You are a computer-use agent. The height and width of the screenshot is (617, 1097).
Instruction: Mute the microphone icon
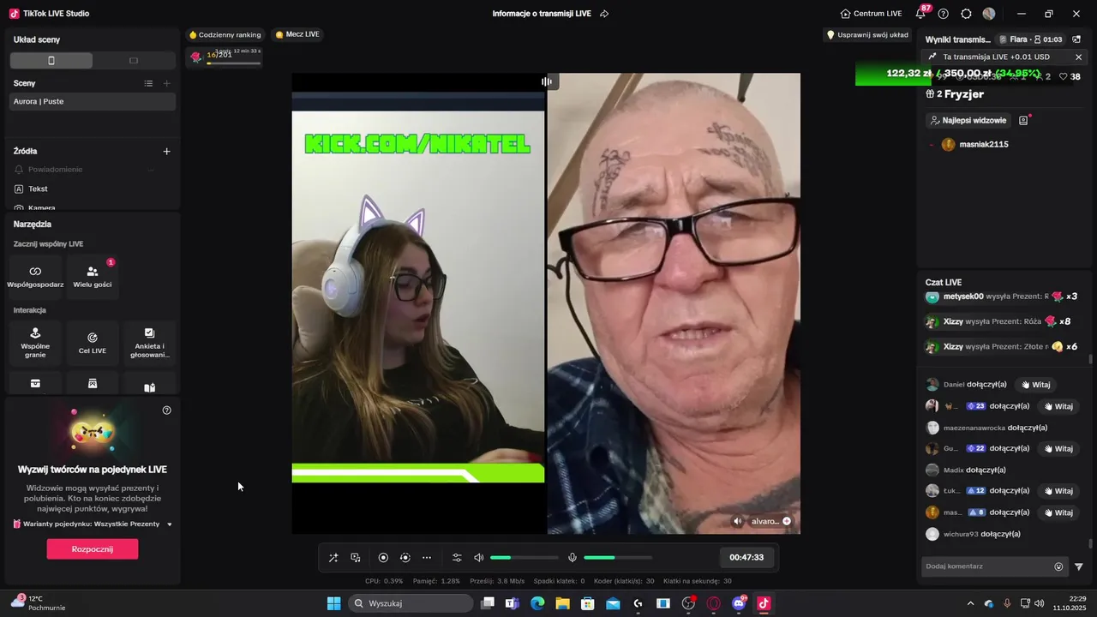572,558
